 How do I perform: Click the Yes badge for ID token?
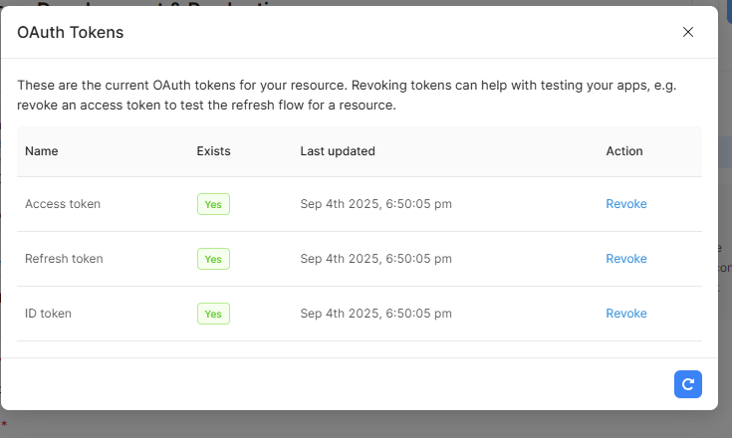tap(213, 315)
